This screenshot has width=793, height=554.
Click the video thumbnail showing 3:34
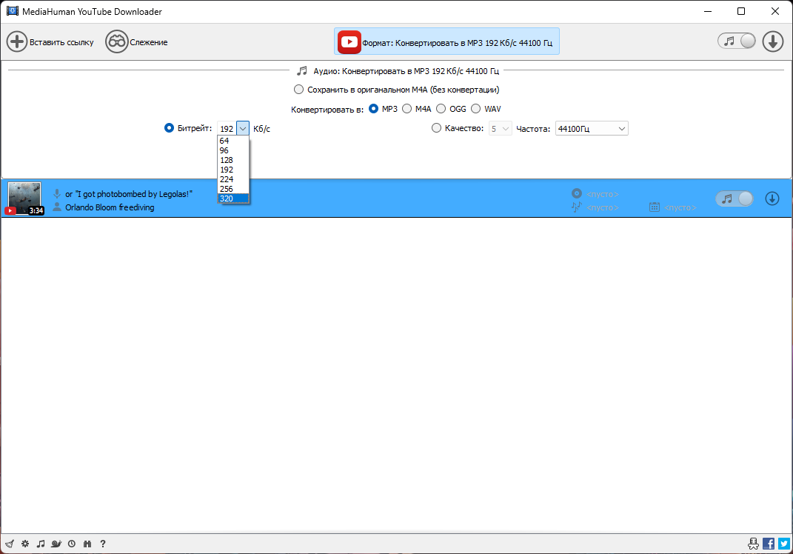pyautogui.click(x=24, y=198)
